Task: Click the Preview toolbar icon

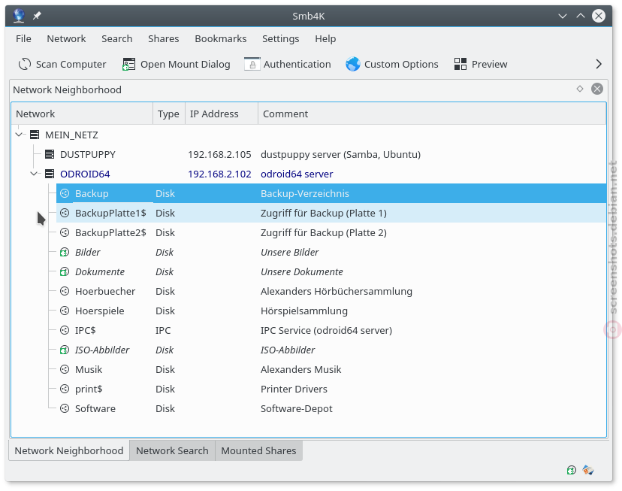Action: pyautogui.click(x=460, y=64)
